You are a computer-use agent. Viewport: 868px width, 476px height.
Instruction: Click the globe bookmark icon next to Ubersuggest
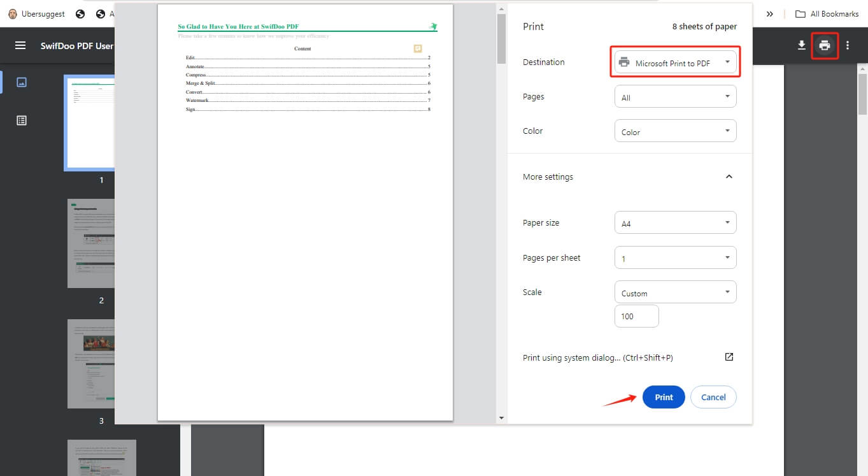[x=80, y=13]
